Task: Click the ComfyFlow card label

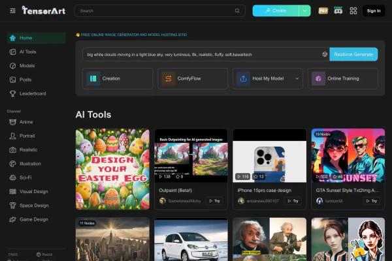Action: pos(189,78)
